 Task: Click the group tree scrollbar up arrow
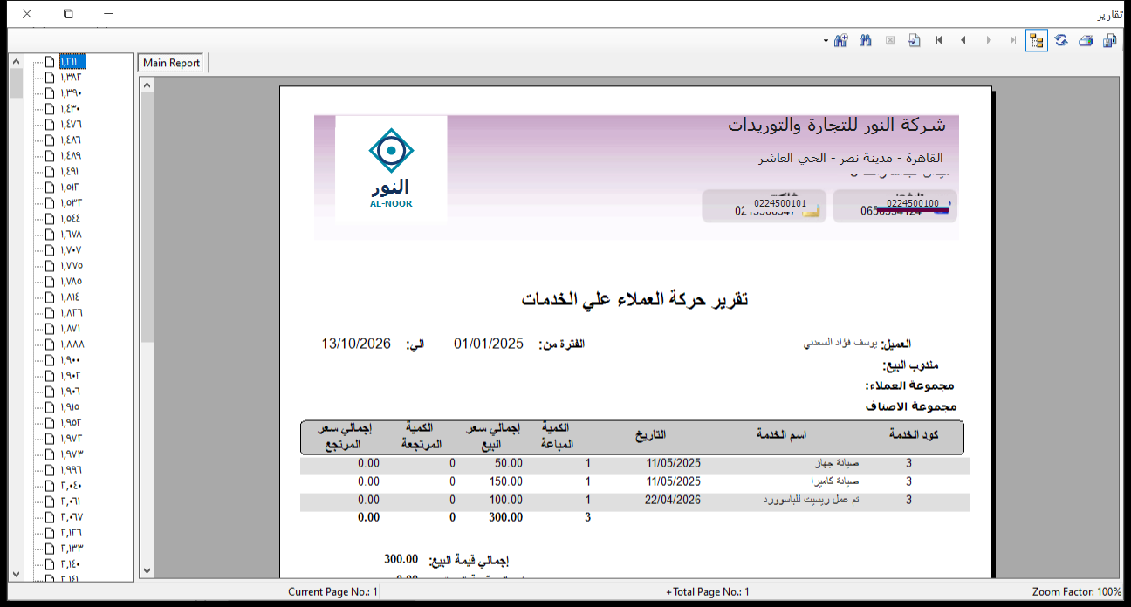(x=15, y=62)
